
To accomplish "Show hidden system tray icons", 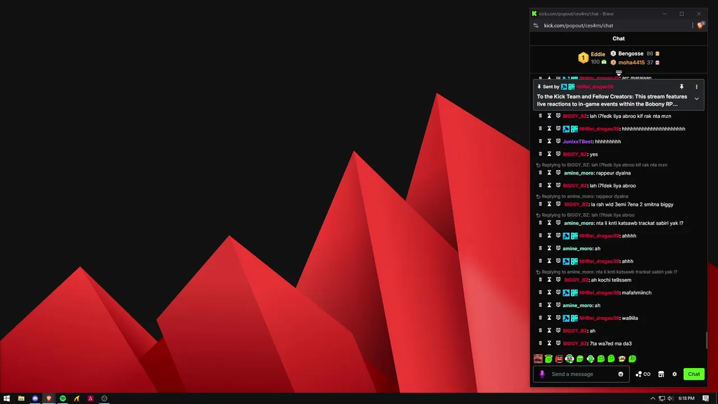I will coord(652,398).
